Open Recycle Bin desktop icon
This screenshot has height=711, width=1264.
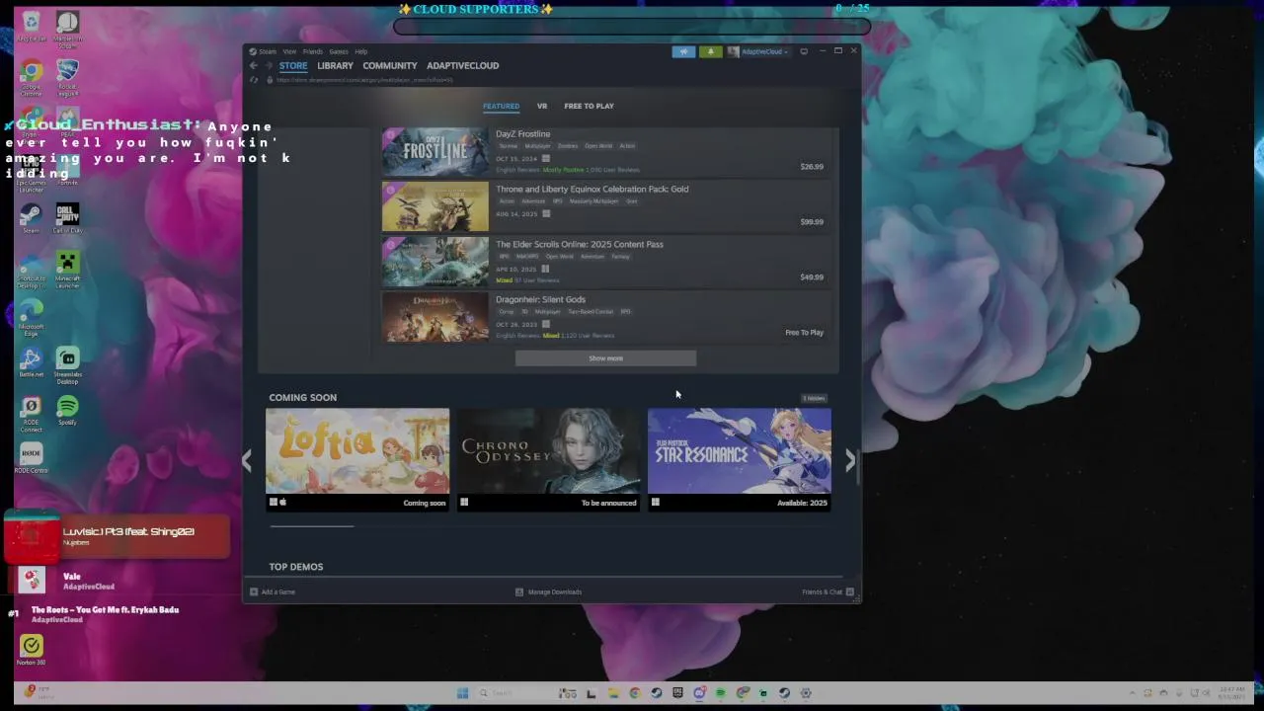(32, 27)
